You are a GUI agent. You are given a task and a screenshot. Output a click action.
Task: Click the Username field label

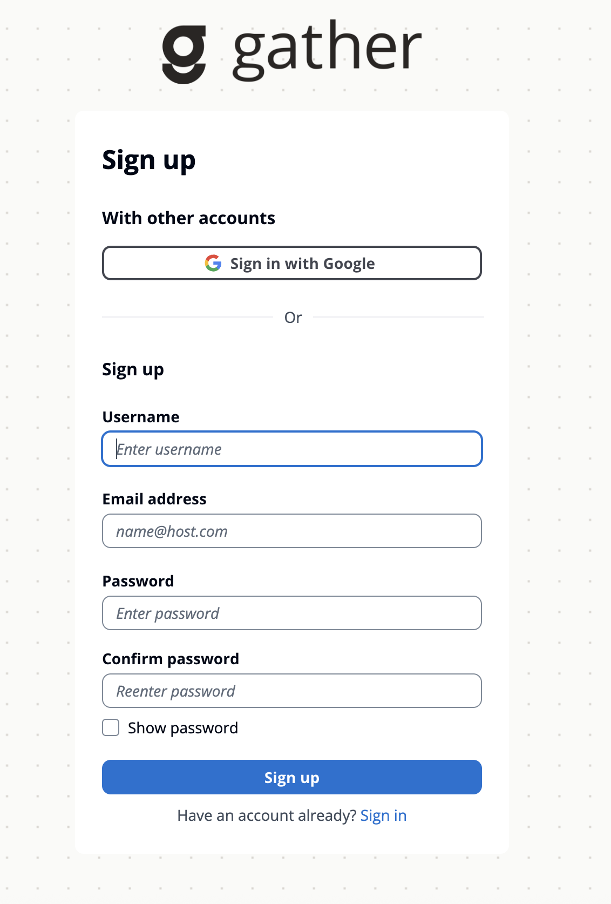tap(141, 417)
